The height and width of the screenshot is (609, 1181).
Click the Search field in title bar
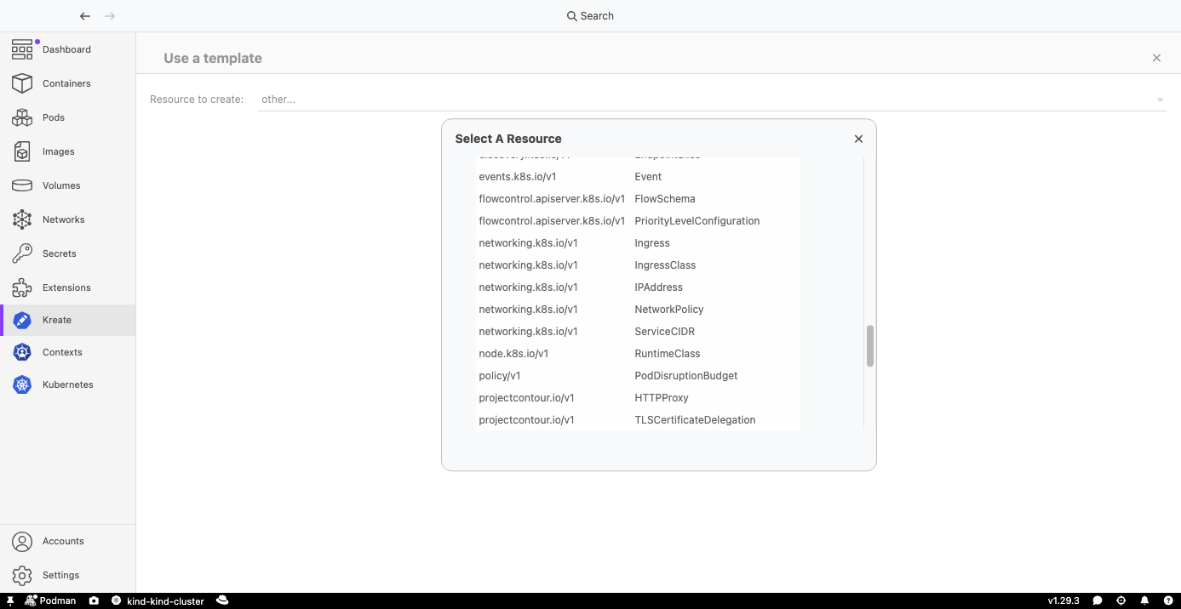590,16
